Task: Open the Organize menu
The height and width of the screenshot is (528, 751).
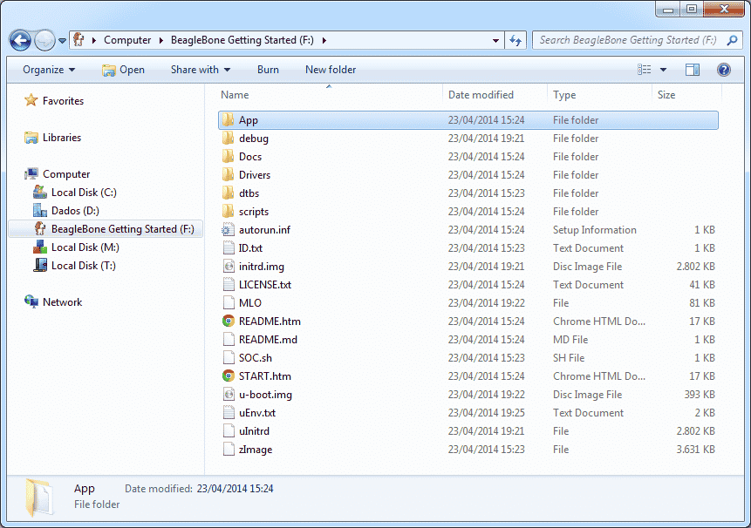Action: point(49,70)
